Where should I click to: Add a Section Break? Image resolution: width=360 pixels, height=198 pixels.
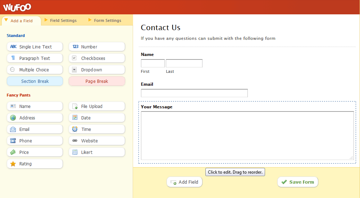[x=35, y=81]
